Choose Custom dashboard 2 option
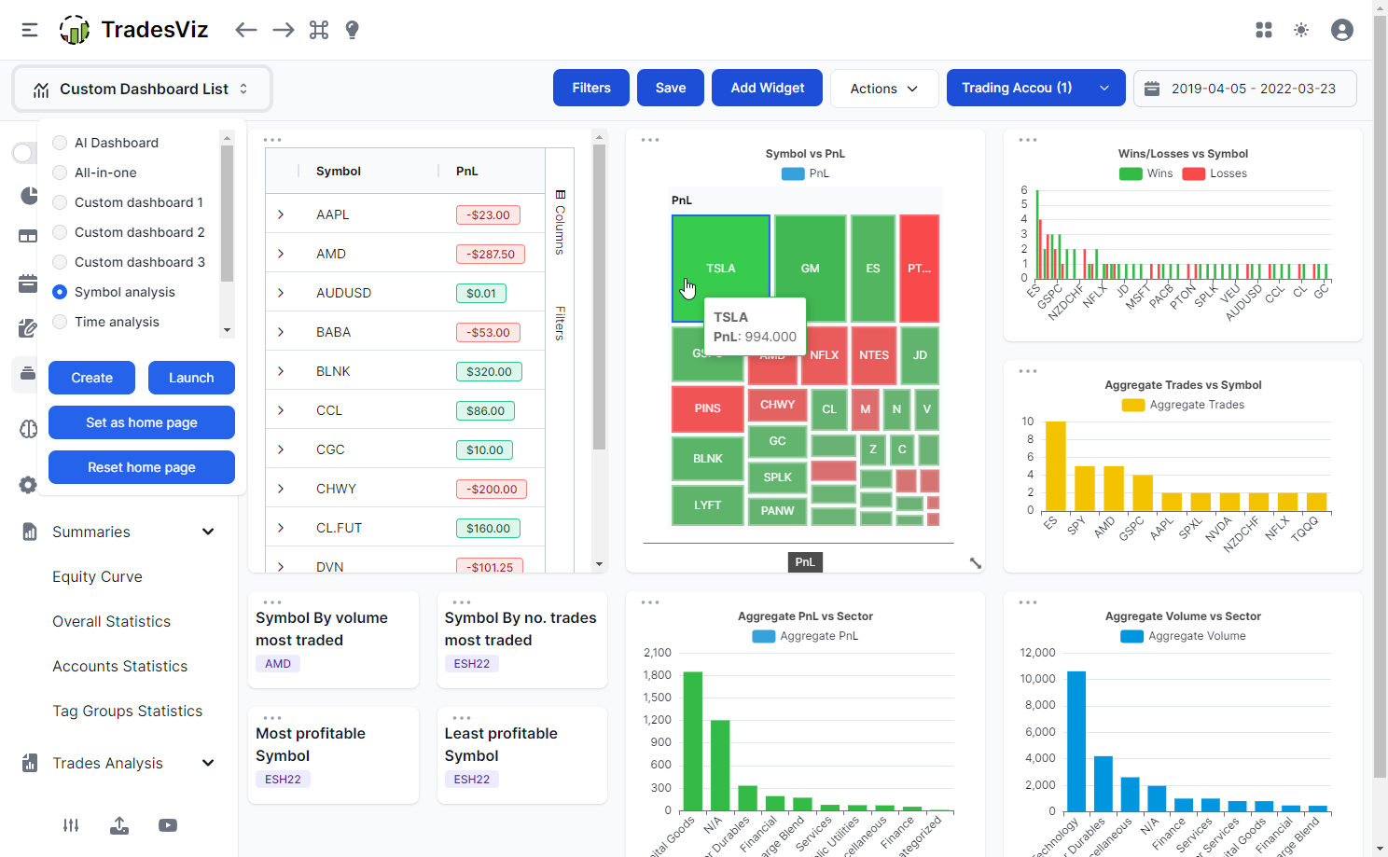This screenshot has width=1388, height=857. pyautogui.click(x=60, y=231)
